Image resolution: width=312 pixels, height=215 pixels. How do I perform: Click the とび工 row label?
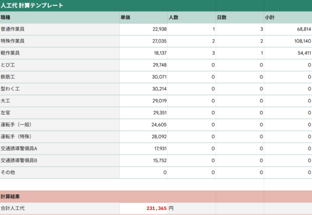59,65
